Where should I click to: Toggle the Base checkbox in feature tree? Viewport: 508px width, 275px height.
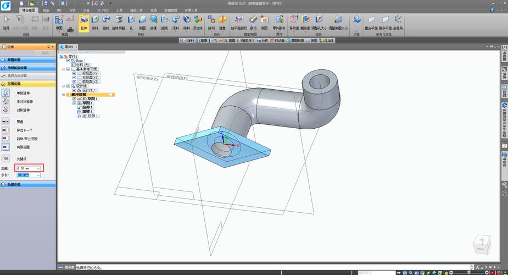click(x=68, y=61)
